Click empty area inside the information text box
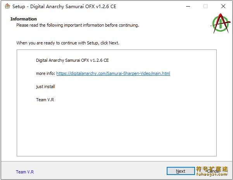 (x=116, y=131)
